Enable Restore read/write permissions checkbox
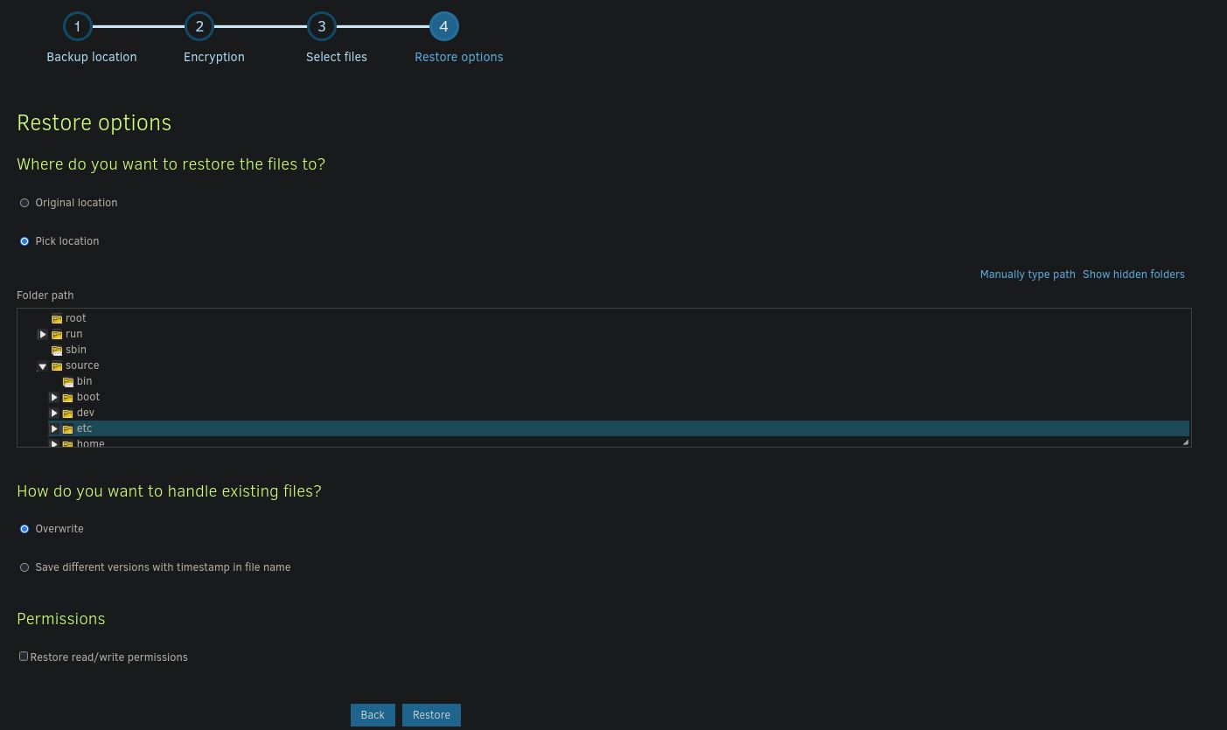Image resolution: width=1227 pixels, height=730 pixels. (24, 657)
